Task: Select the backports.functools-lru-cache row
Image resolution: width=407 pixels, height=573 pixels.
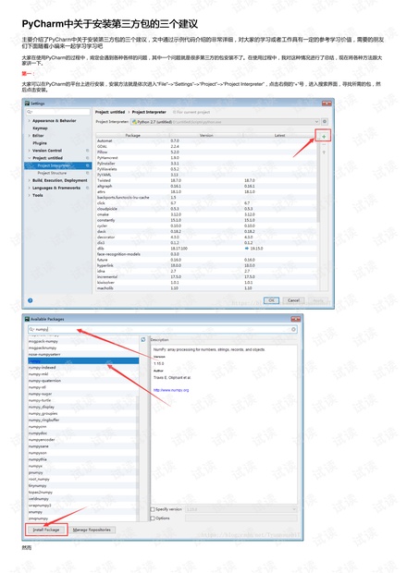Action: point(206,198)
